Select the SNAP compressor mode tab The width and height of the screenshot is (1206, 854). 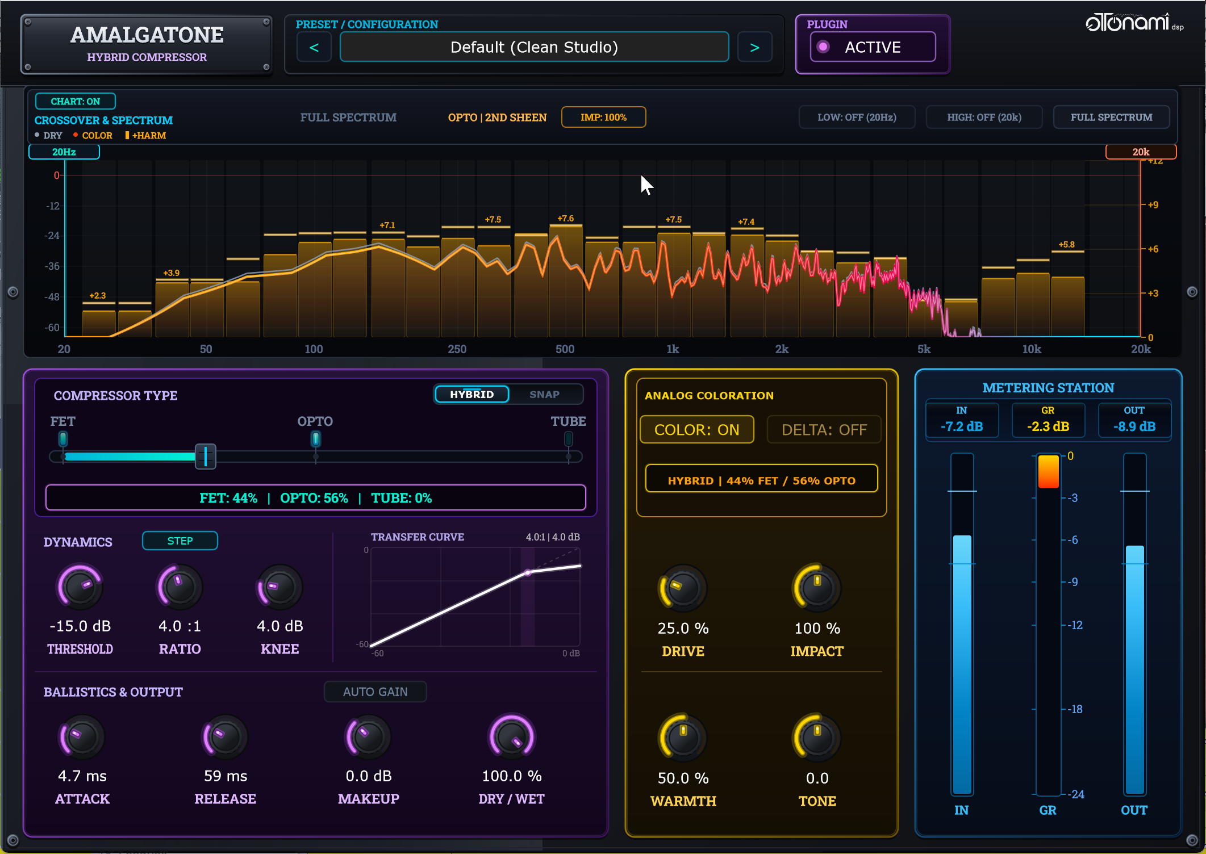click(544, 394)
